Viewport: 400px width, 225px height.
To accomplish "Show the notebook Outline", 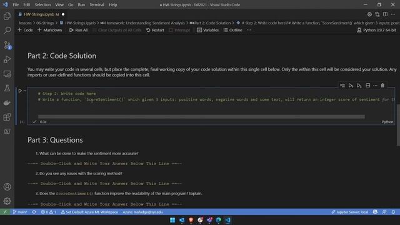I will [232, 30].
